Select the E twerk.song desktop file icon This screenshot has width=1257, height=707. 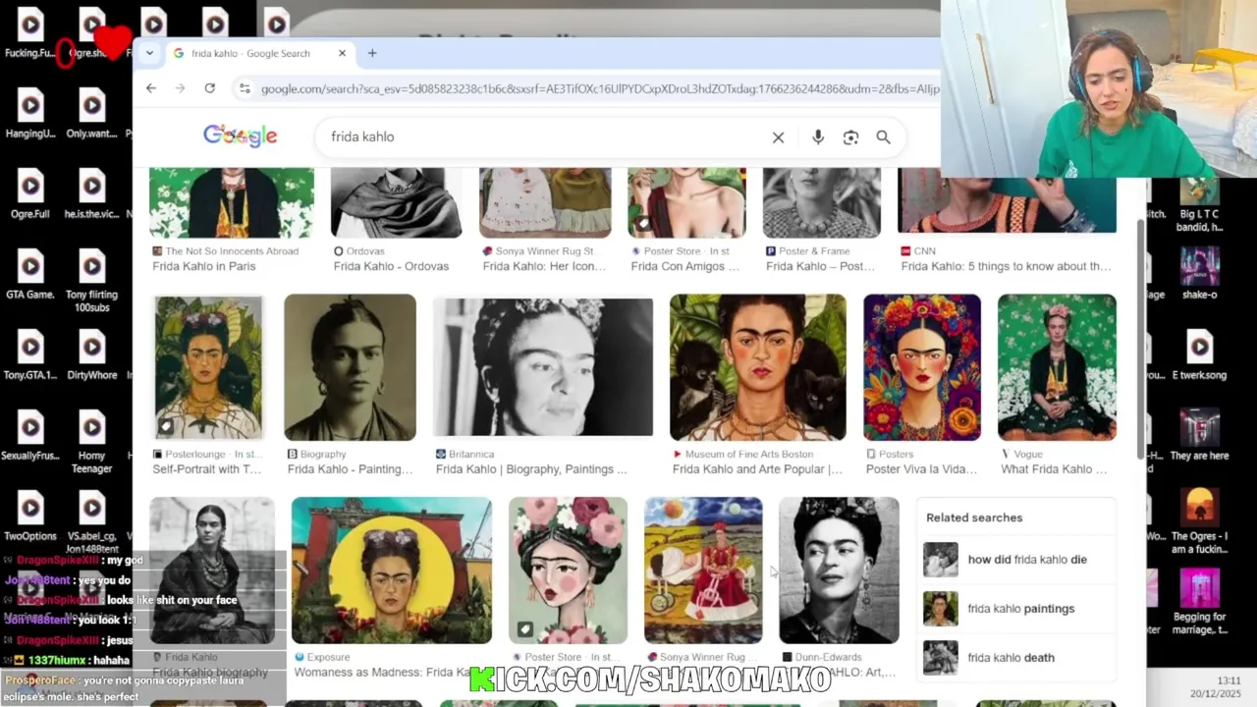pyautogui.click(x=1199, y=354)
